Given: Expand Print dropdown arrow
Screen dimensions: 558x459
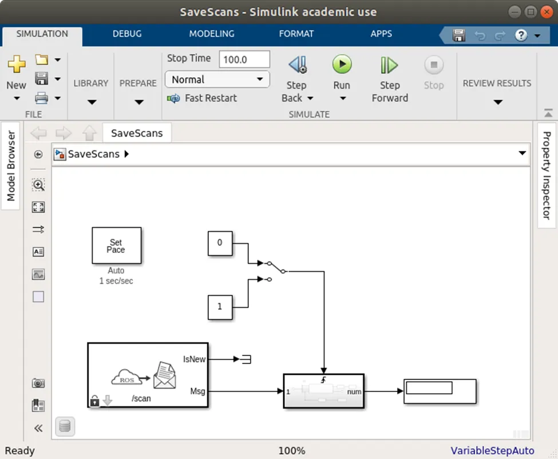Looking at the screenshot, I should click(x=58, y=98).
